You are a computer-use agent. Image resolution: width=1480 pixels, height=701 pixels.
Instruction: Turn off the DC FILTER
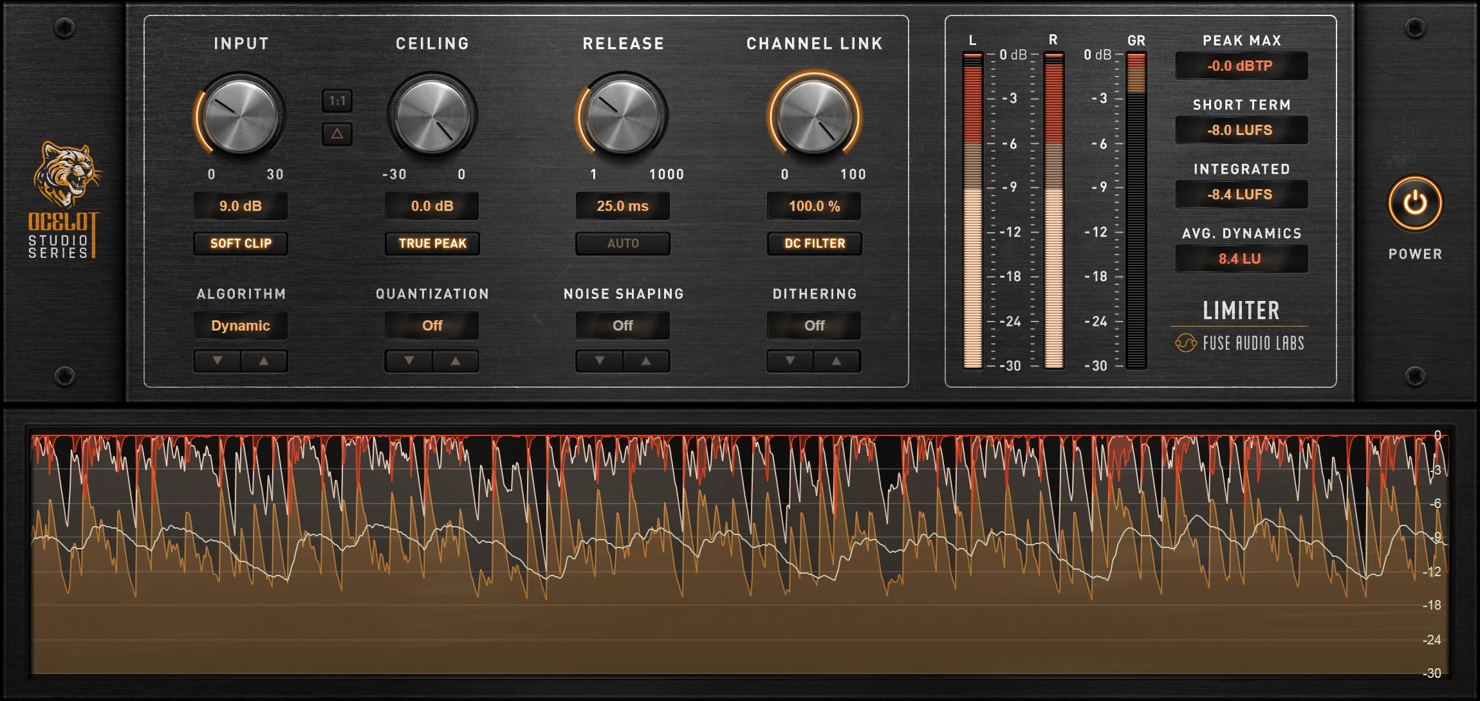point(814,243)
